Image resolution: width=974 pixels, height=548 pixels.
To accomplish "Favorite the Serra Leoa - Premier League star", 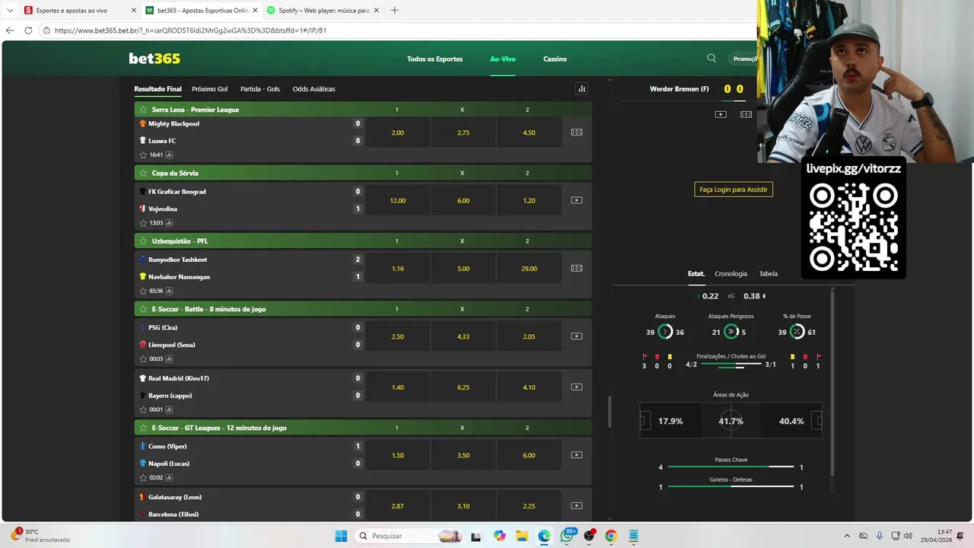I will coord(143,110).
